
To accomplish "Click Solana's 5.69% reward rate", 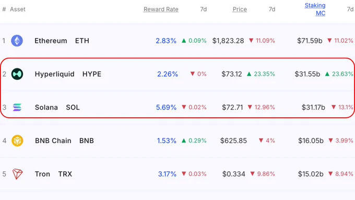I will pyautogui.click(x=166, y=108).
